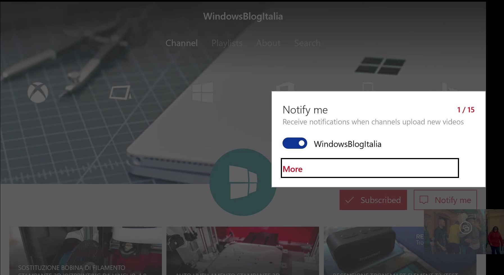
Task: Open the About tab
Action: click(x=268, y=43)
